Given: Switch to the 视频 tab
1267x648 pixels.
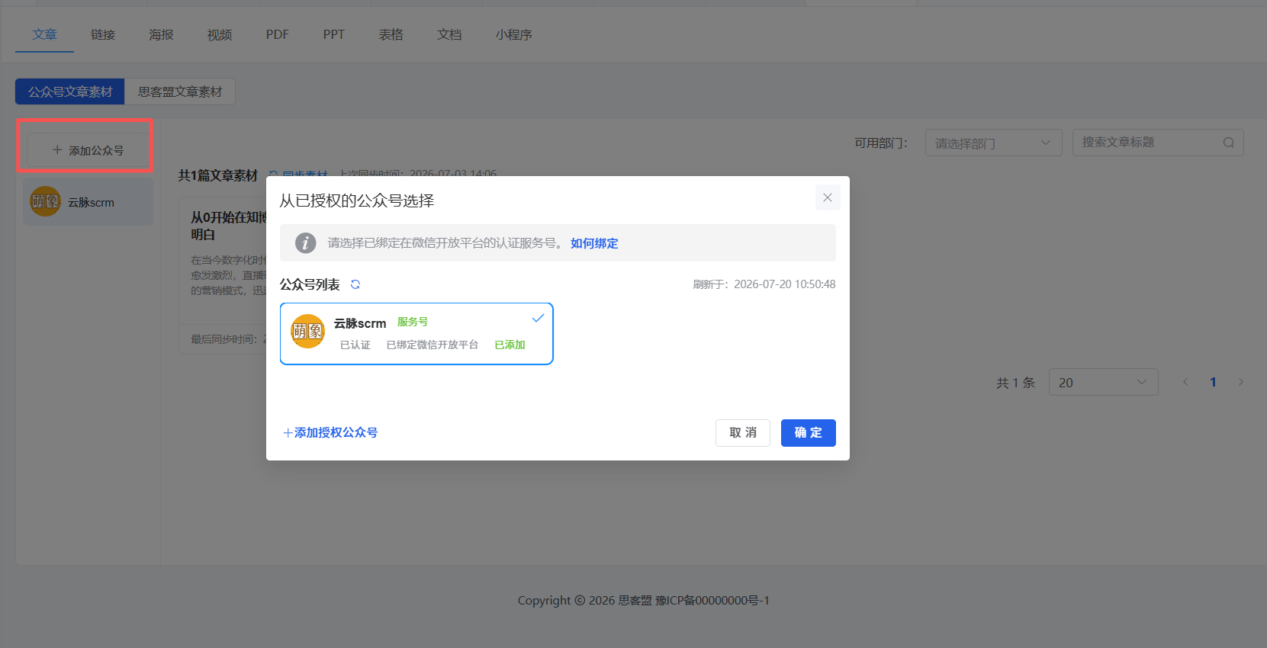Looking at the screenshot, I should [x=220, y=35].
